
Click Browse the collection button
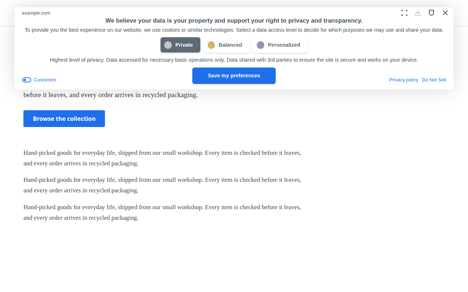(64, 119)
